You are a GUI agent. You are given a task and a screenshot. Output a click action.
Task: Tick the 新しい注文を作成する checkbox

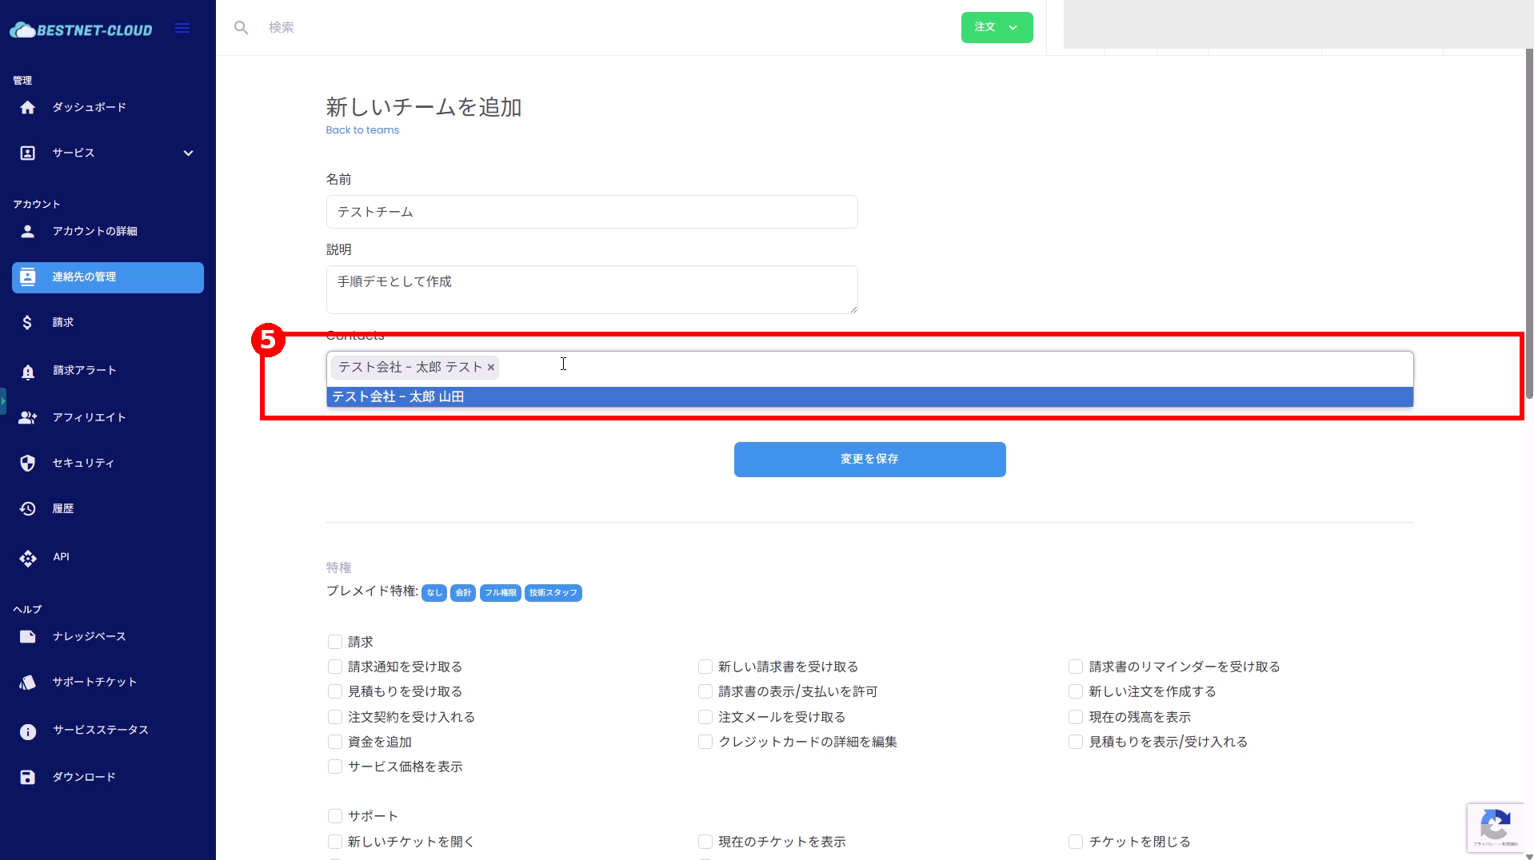(x=1076, y=691)
